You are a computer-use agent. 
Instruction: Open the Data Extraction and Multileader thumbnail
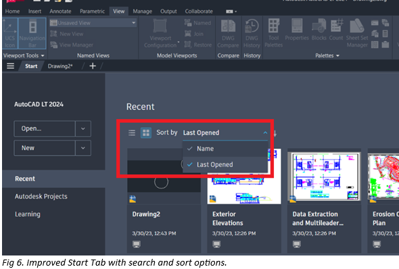[324, 176]
